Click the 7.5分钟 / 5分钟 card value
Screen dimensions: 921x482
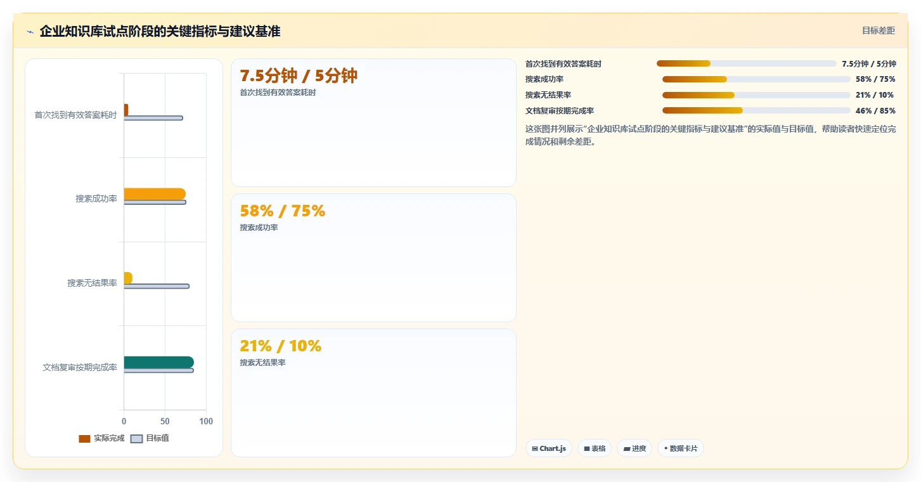pos(299,75)
